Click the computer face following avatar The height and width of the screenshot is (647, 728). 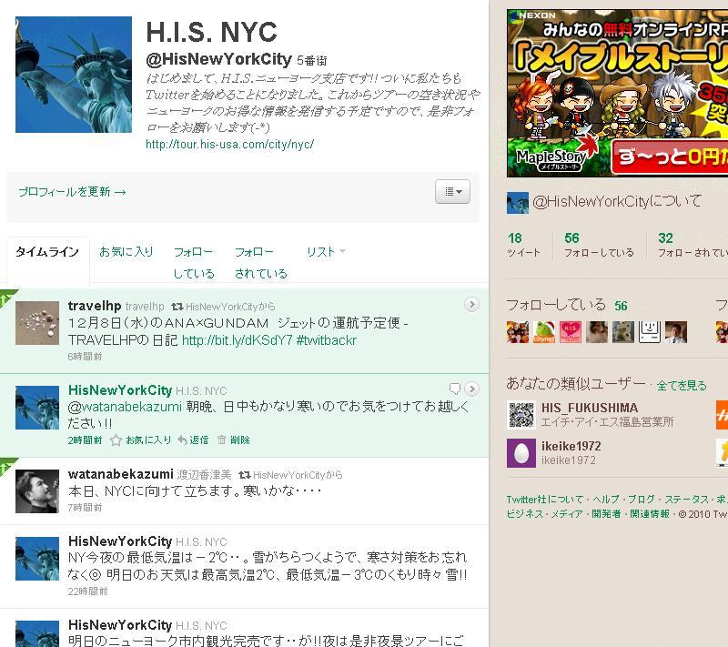pyautogui.click(x=650, y=332)
